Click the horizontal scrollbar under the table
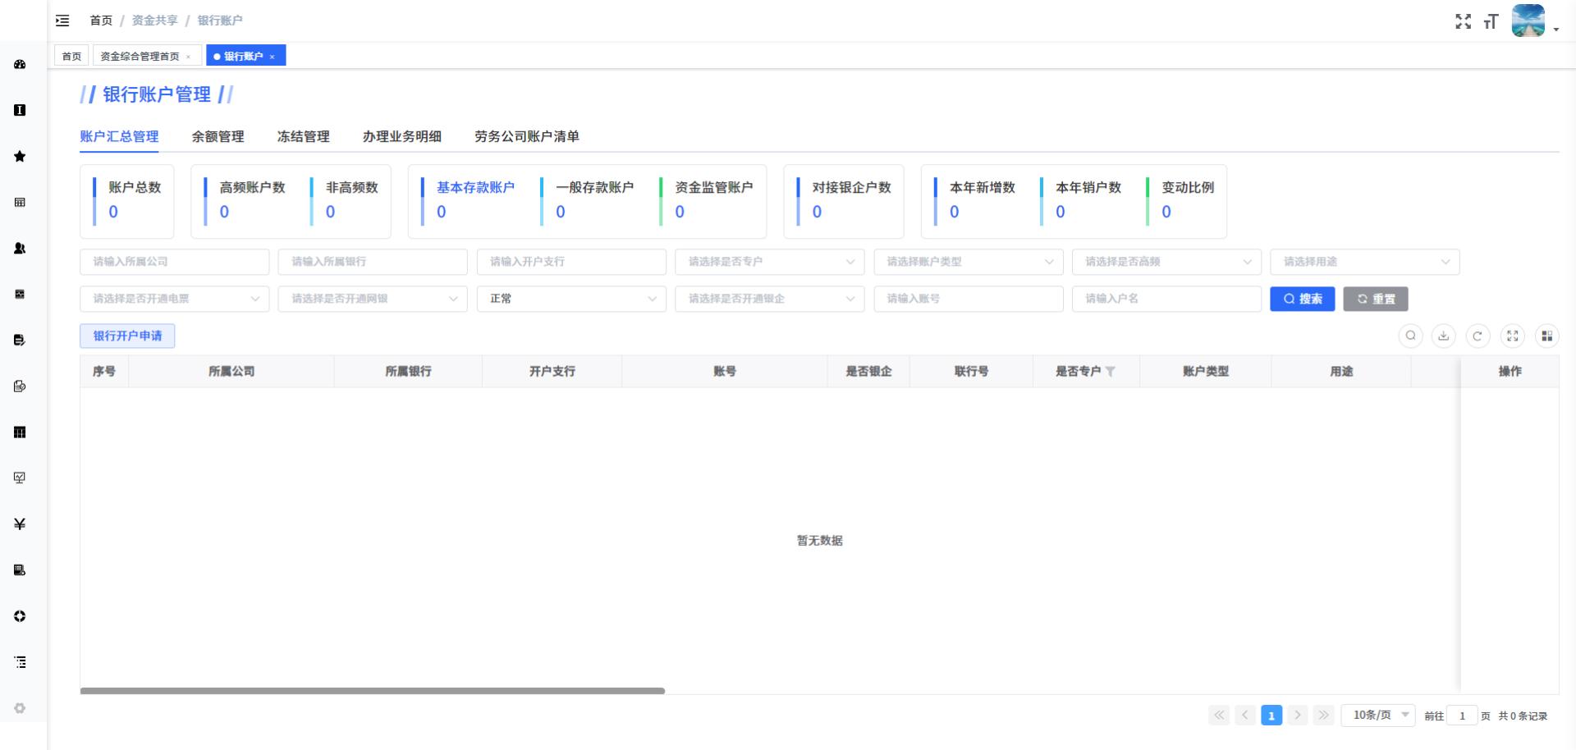The image size is (1576, 750). [372, 691]
